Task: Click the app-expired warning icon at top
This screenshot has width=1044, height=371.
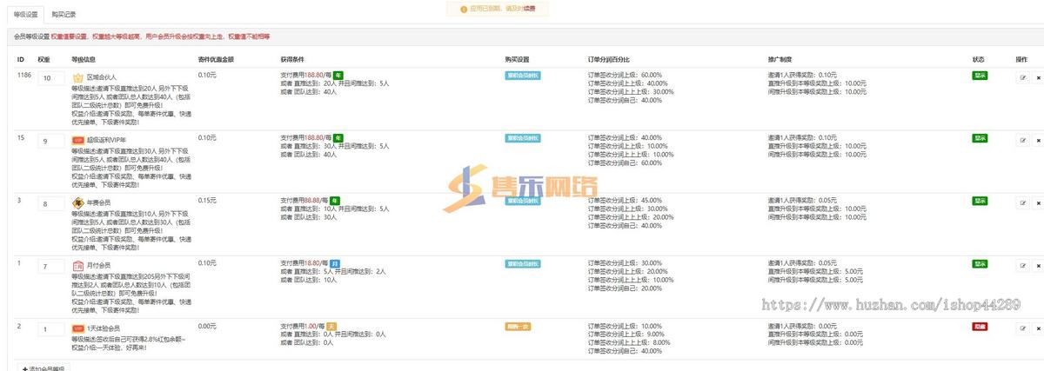Action: point(463,9)
